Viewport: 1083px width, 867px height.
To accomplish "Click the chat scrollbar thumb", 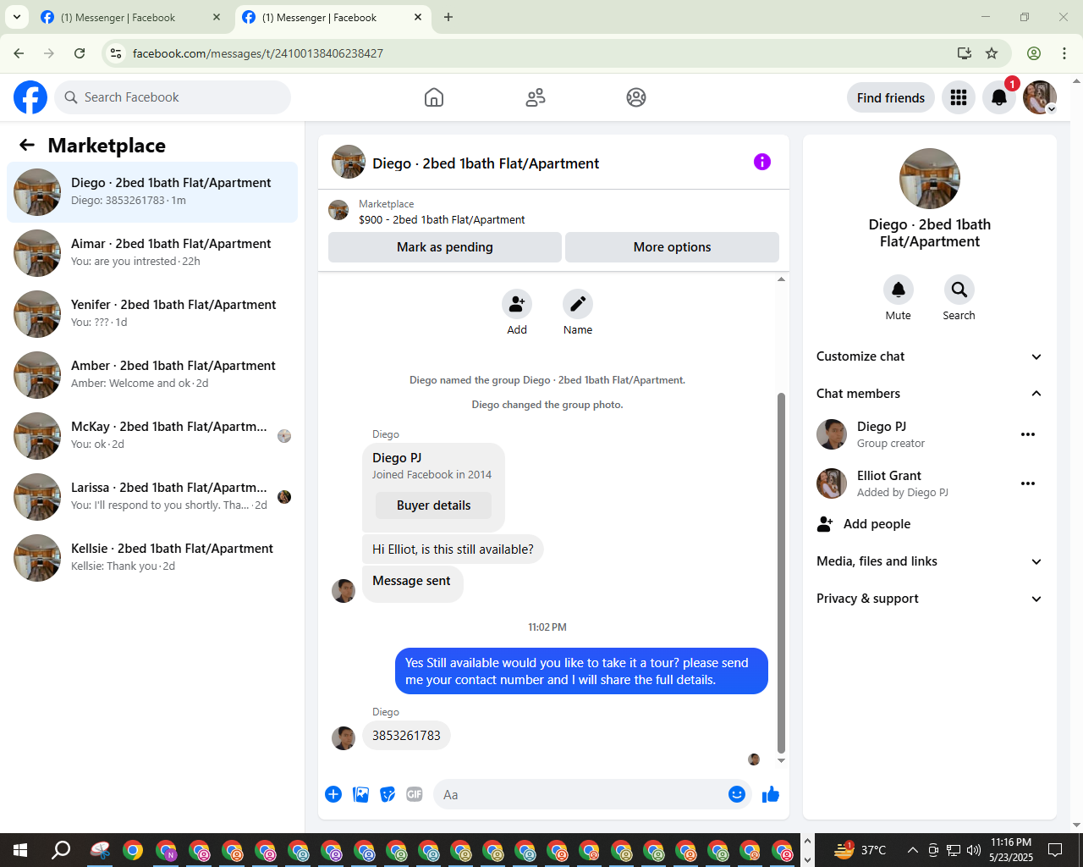I will point(781,573).
